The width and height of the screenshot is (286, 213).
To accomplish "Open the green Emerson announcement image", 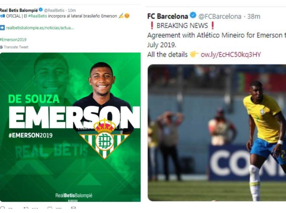I will tap(70, 127).
